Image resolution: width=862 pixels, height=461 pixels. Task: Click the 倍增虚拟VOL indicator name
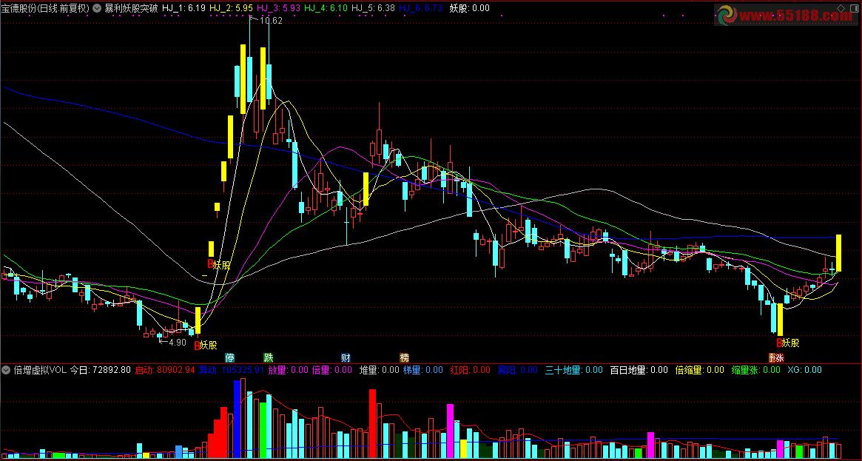tap(40, 370)
